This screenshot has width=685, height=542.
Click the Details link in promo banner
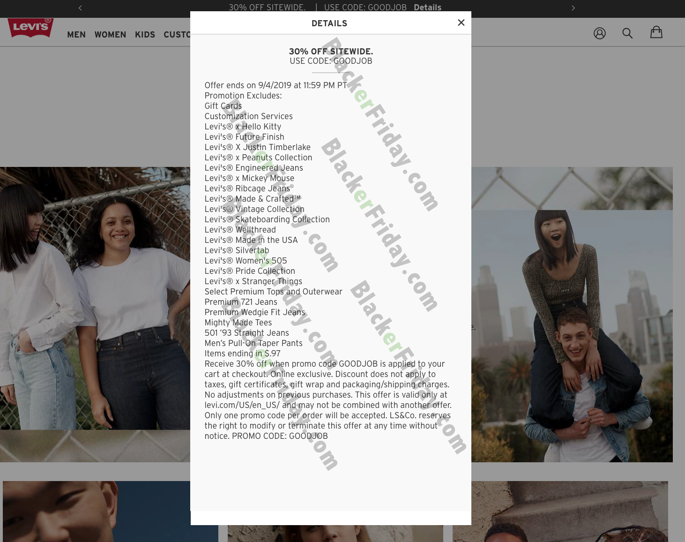pyautogui.click(x=427, y=8)
